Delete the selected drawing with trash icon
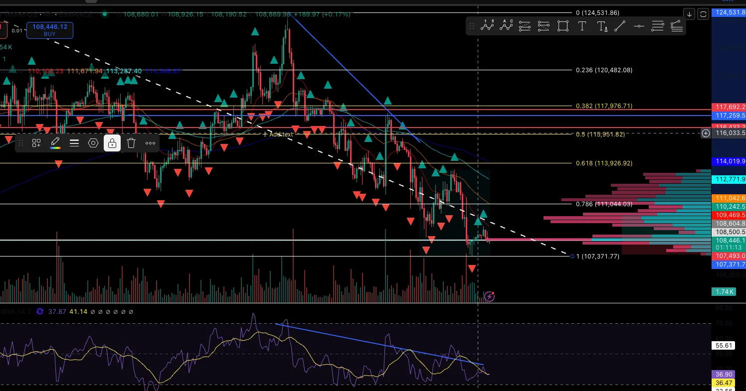This screenshot has height=391, width=746. tap(131, 143)
